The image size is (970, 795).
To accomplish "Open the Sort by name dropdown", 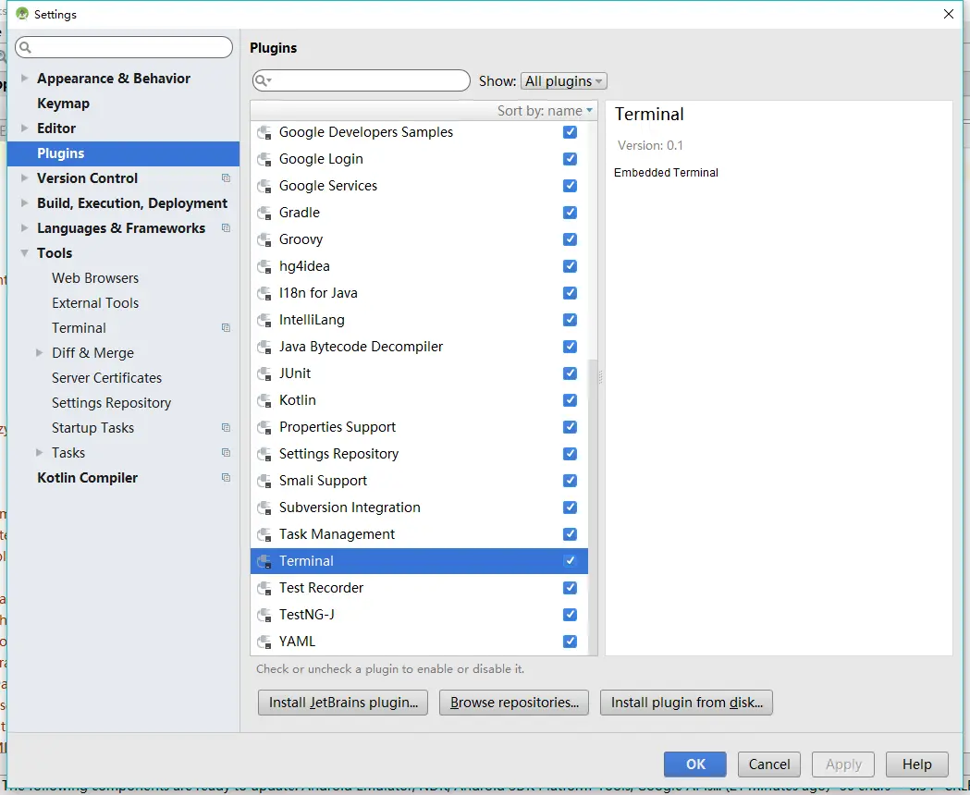I will 545,111.
